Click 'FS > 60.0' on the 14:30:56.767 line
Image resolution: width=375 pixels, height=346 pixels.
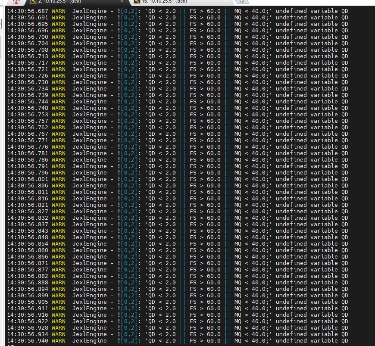pos(205,134)
